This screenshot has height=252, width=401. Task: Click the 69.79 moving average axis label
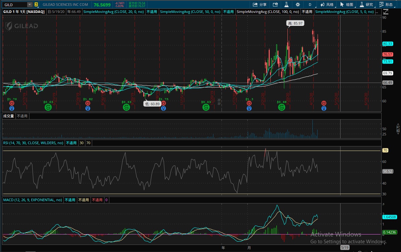point(387,73)
